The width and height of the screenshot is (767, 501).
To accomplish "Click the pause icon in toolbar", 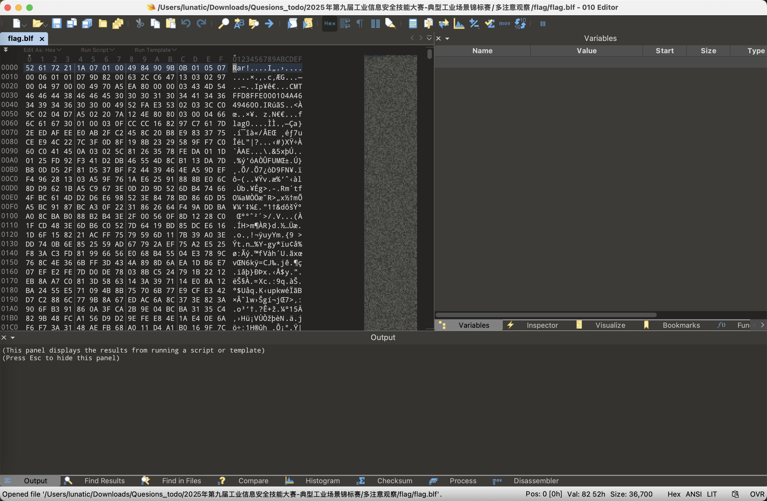I will click(x=543, y=23).
